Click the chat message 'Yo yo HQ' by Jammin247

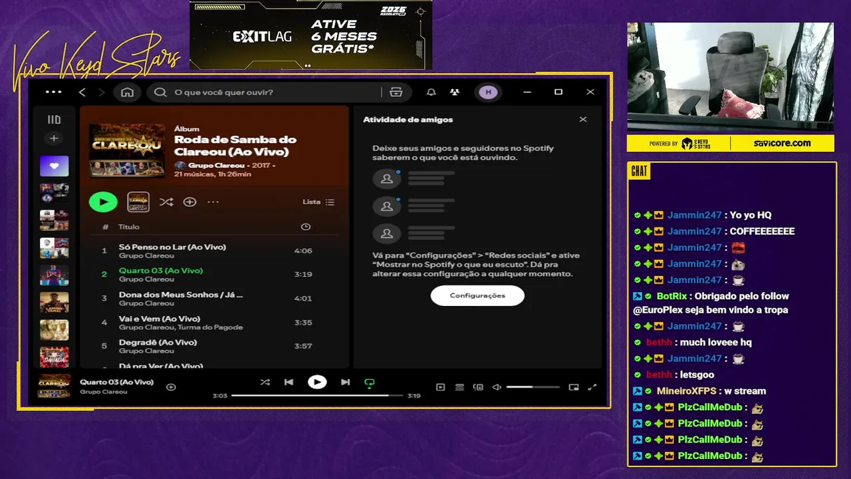pos(751,216)
